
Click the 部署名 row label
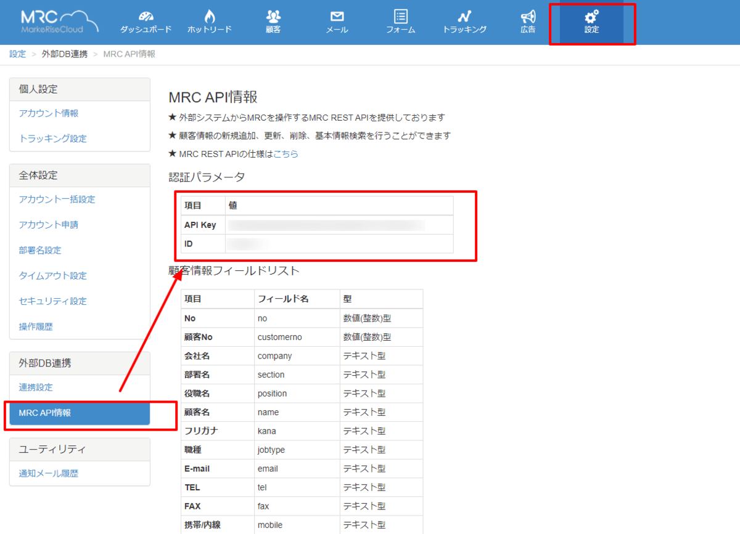point(197,375)
